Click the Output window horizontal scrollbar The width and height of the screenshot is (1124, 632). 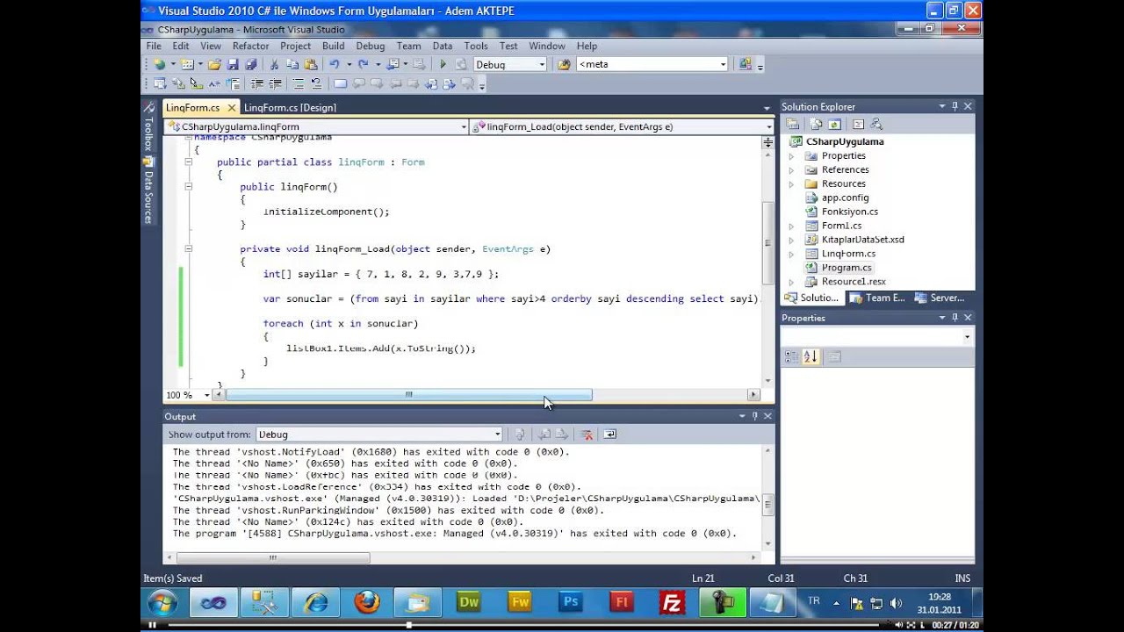(272, 557)
